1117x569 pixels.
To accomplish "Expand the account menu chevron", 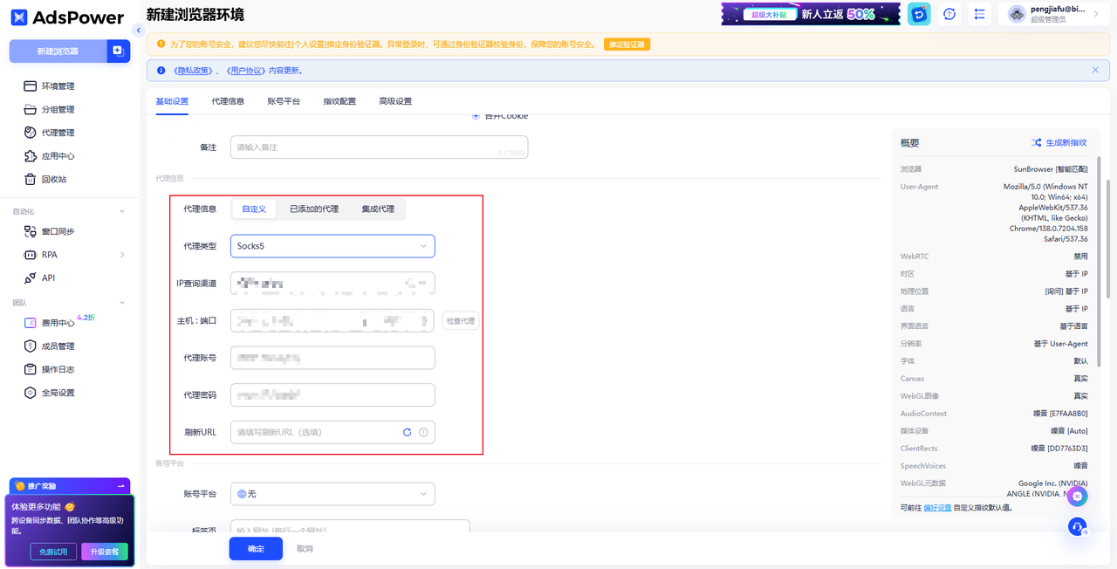I will (1096, 14).
